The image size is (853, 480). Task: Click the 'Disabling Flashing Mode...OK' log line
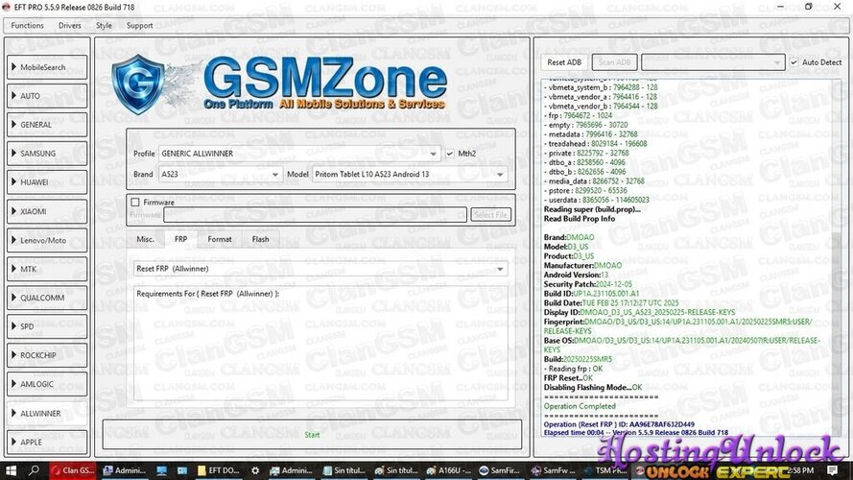[593, 388]
